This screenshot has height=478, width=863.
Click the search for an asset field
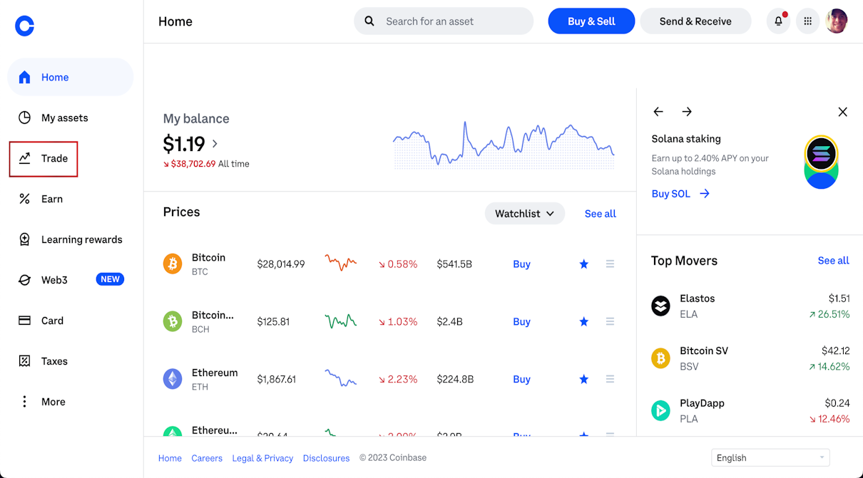[x=444, y=21]
